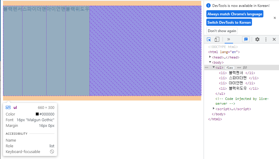Click the 블랙펜서 item on the page
This screenshot has height=159, width=279.
(13, 51)
